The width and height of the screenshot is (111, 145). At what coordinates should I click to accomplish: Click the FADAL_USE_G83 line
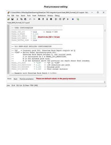pyautogui.click(x=35, y=32)
